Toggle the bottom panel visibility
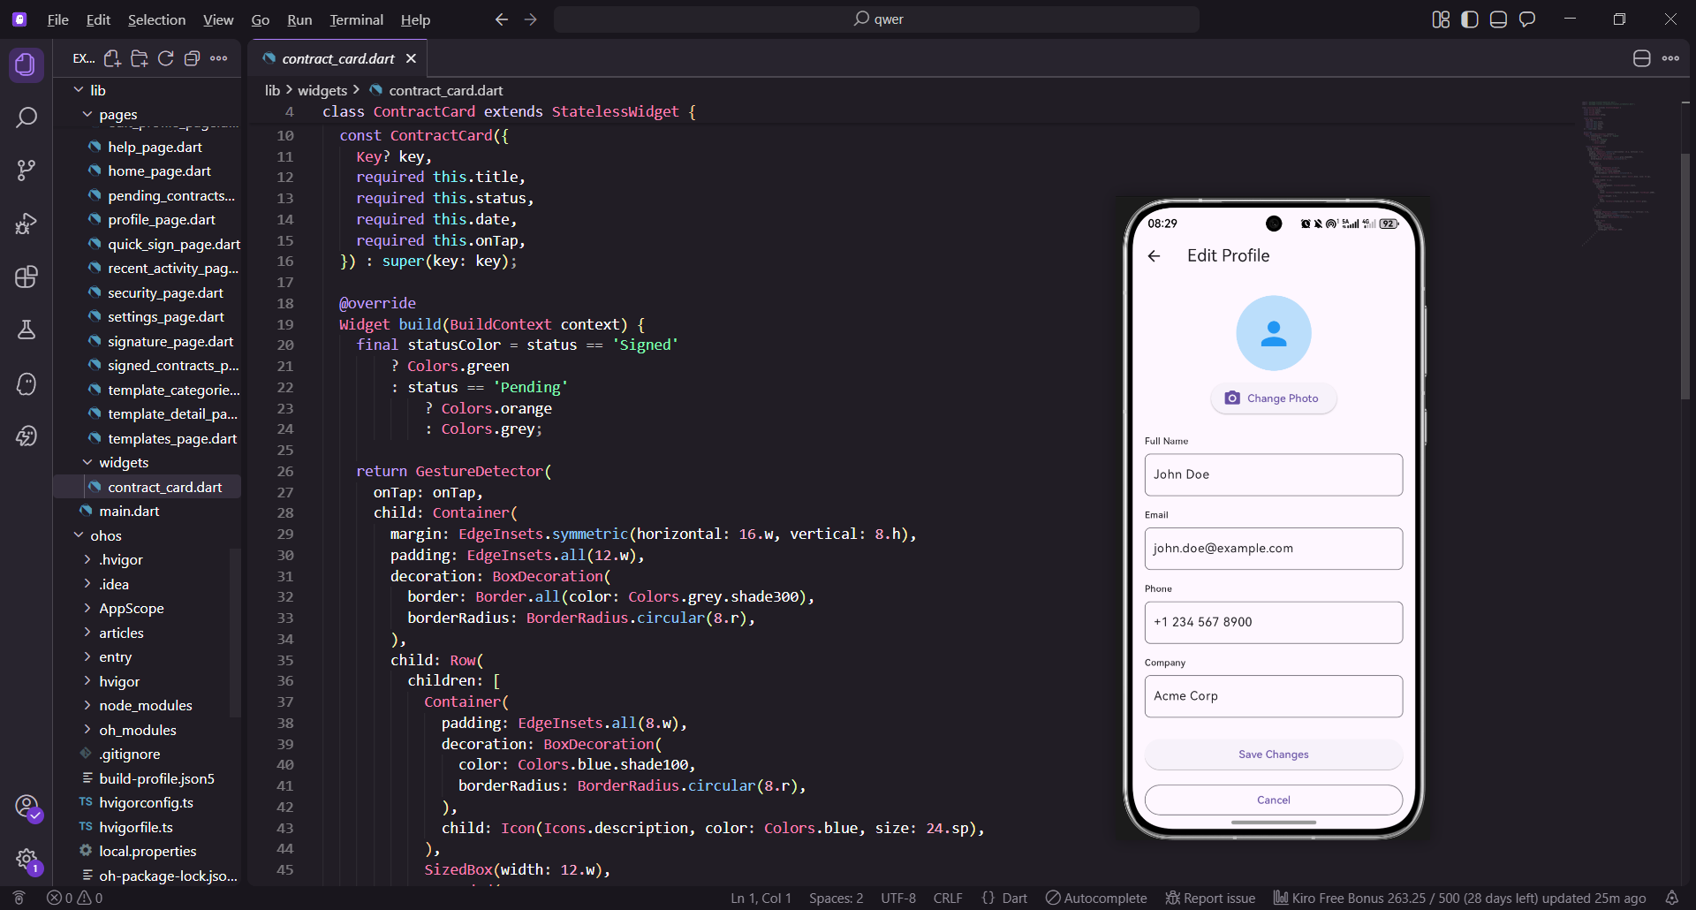The height and width of the screenshot is (910, 1696). [1498, 19]
